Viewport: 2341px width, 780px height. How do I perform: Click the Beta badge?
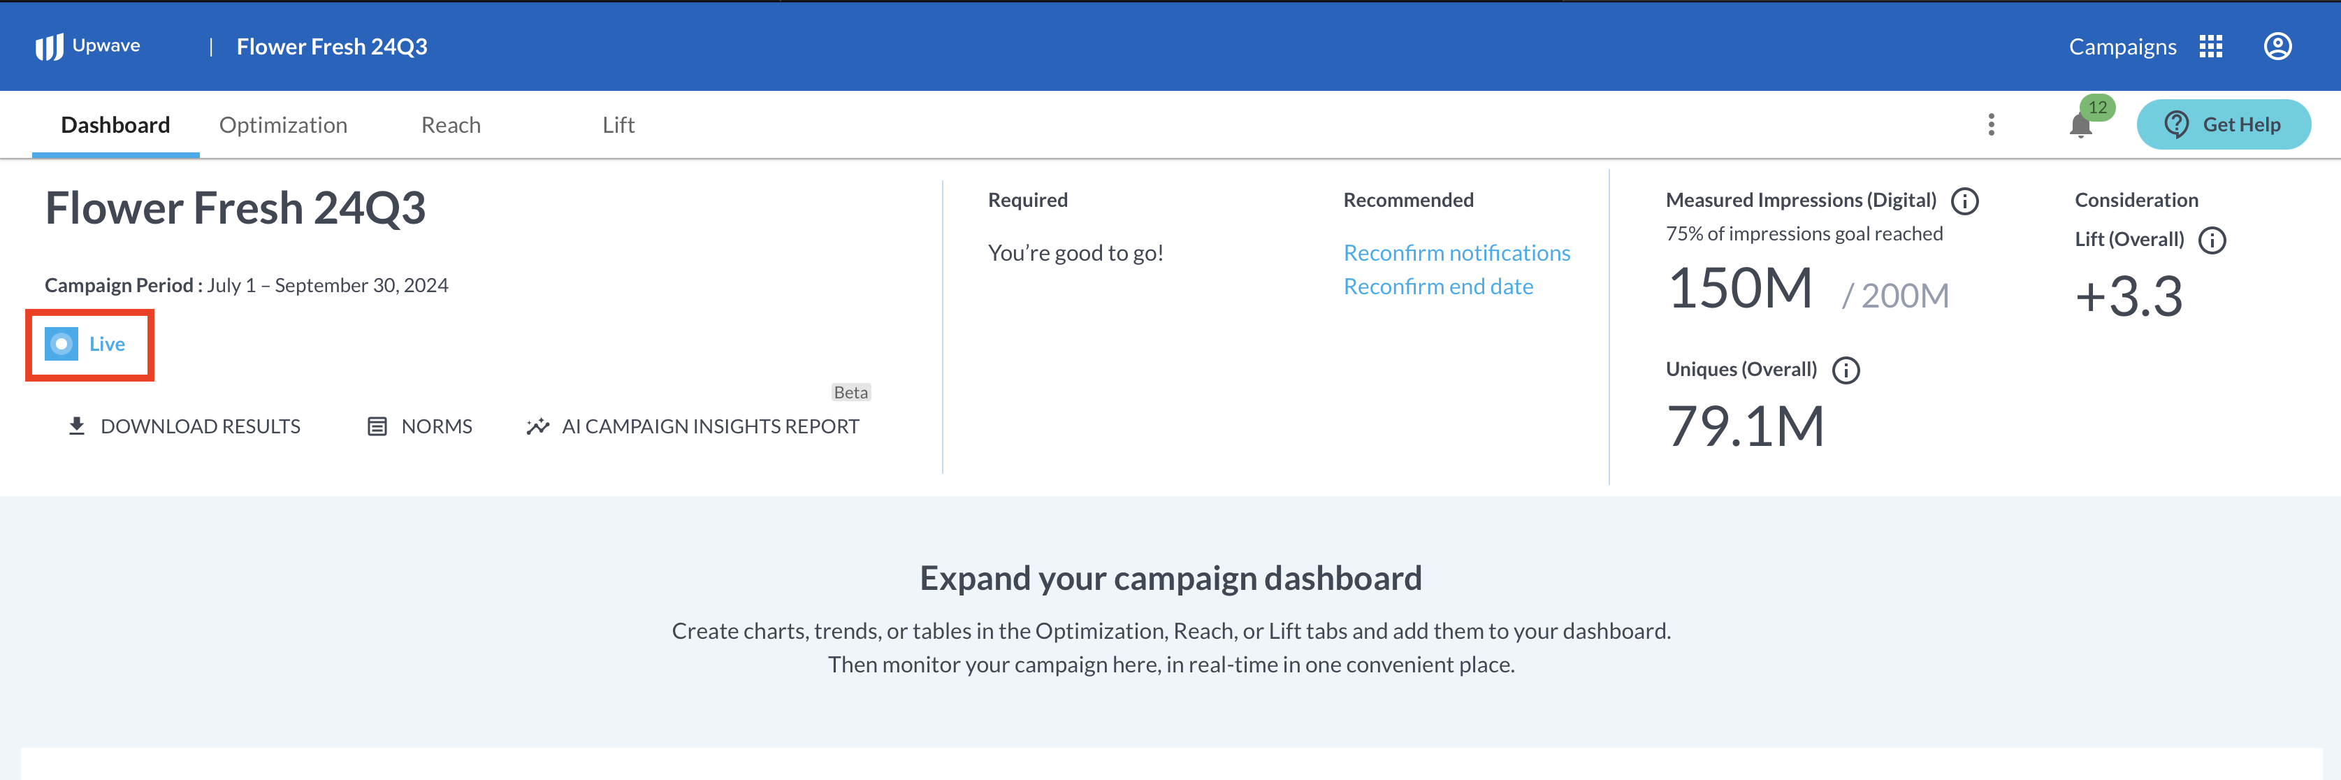click(x=850, y=393)
